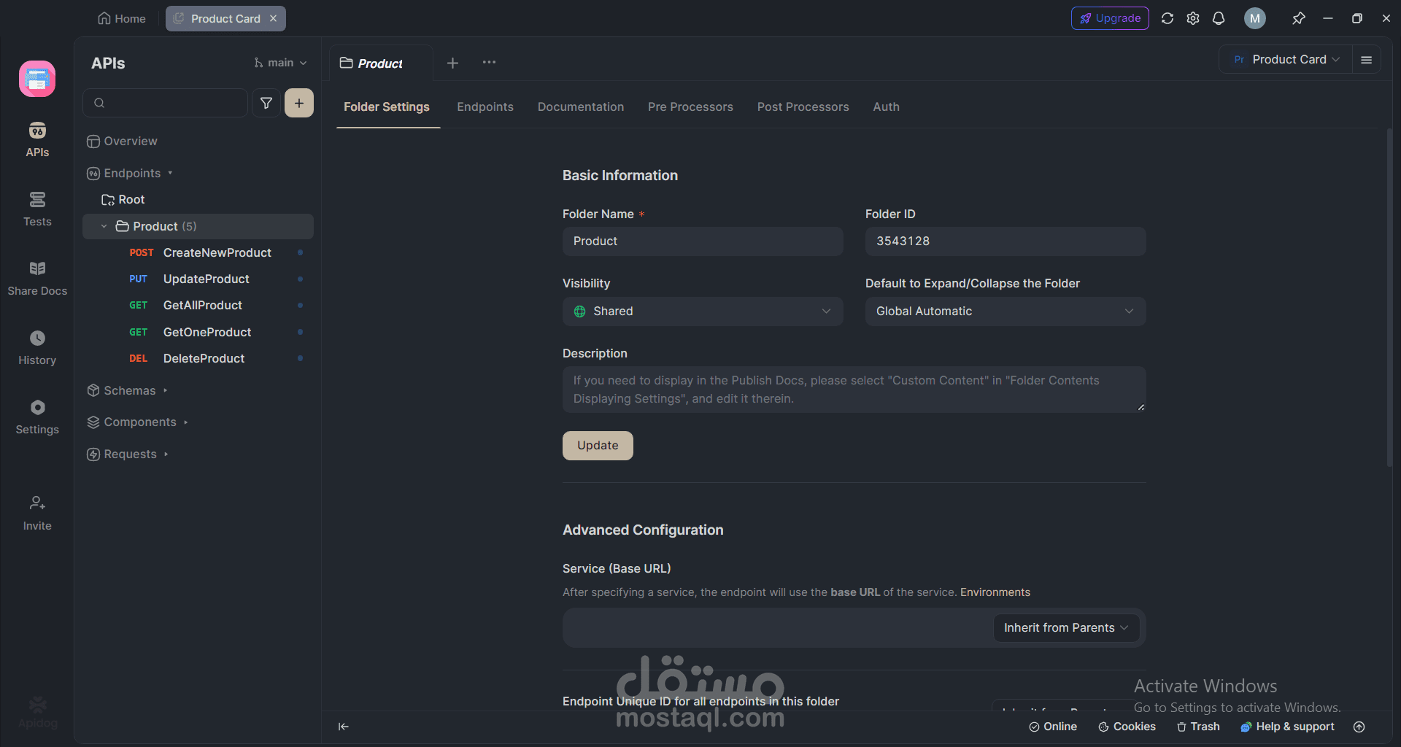Open the History sidebar section
The height and width of the screenshot is (747, 1401).
pos(37,347)
